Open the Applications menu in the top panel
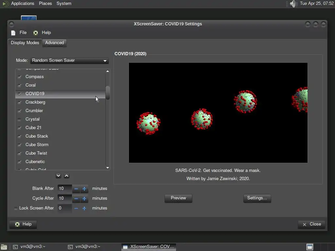This screenshot has height=251, width=335. 23,3
